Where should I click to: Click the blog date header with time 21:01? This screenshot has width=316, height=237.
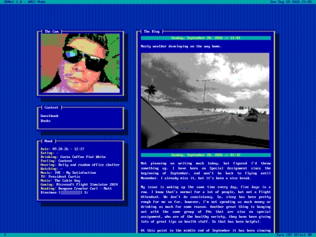(206, 38)
